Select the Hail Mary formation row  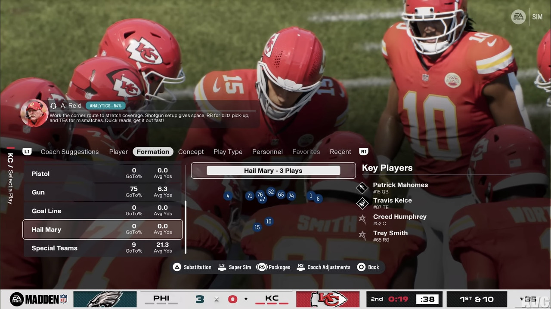click(103, 229)
